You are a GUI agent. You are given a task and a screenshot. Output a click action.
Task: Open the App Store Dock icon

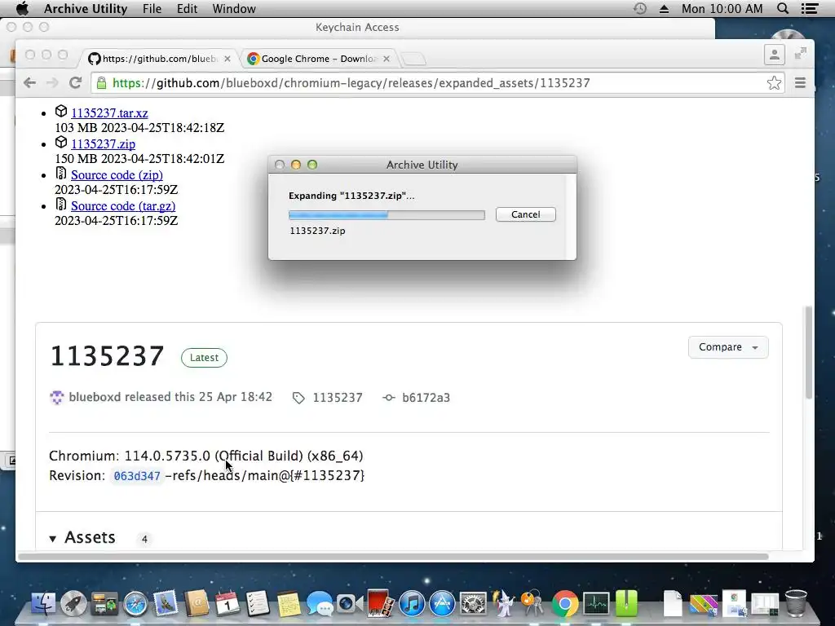click(442, 604)
